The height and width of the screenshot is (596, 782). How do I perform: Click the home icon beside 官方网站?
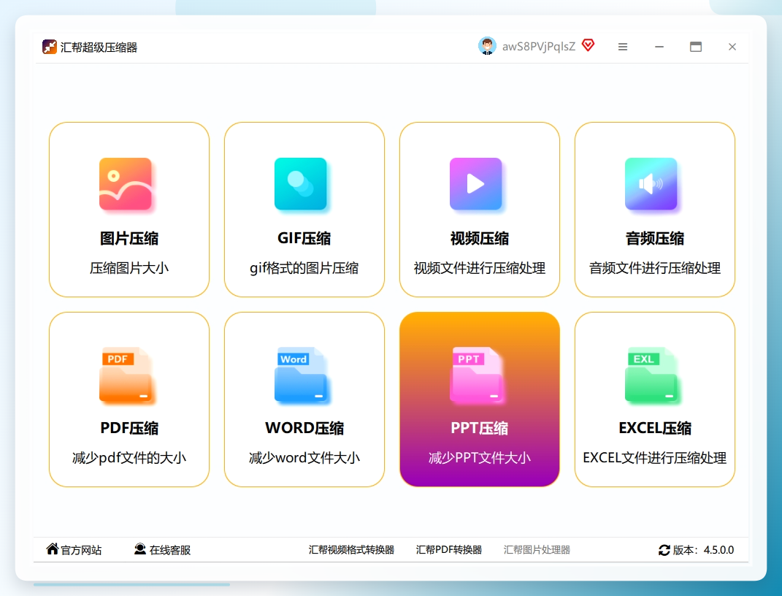tap(53, 549)
